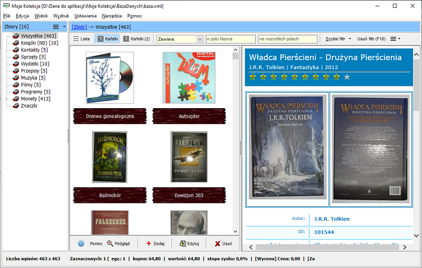
Task: Click the tenth (grey) rating star
Action: click(347, 77)
